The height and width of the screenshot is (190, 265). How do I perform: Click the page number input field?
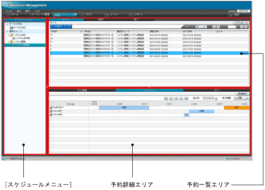(x=232, y=27)
